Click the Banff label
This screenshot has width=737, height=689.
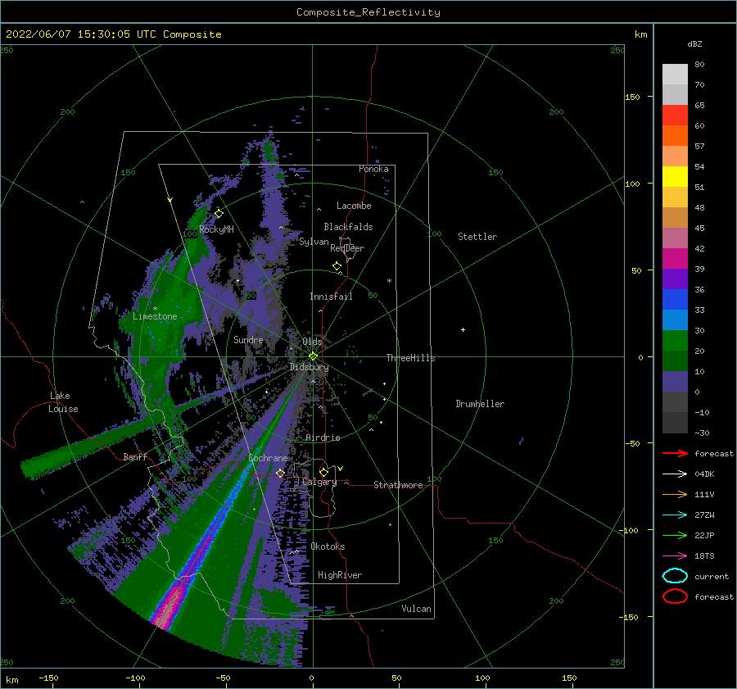pos(135,456)
